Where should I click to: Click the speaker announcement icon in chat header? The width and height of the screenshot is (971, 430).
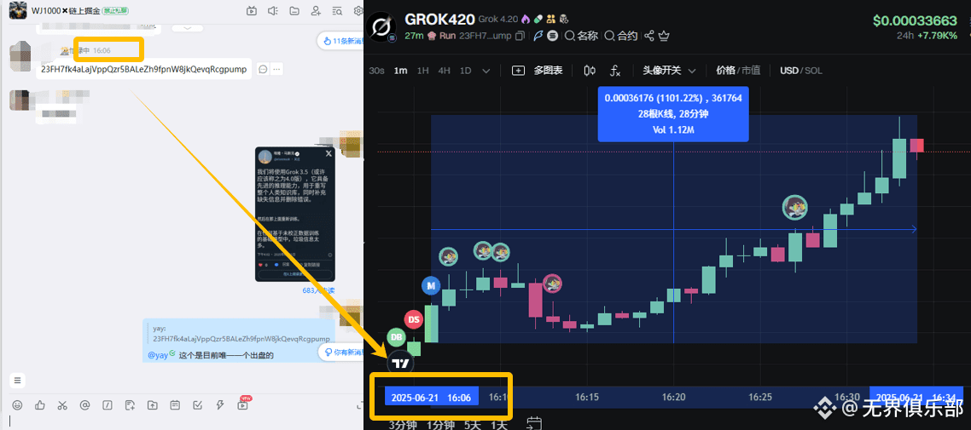point(272,10)
